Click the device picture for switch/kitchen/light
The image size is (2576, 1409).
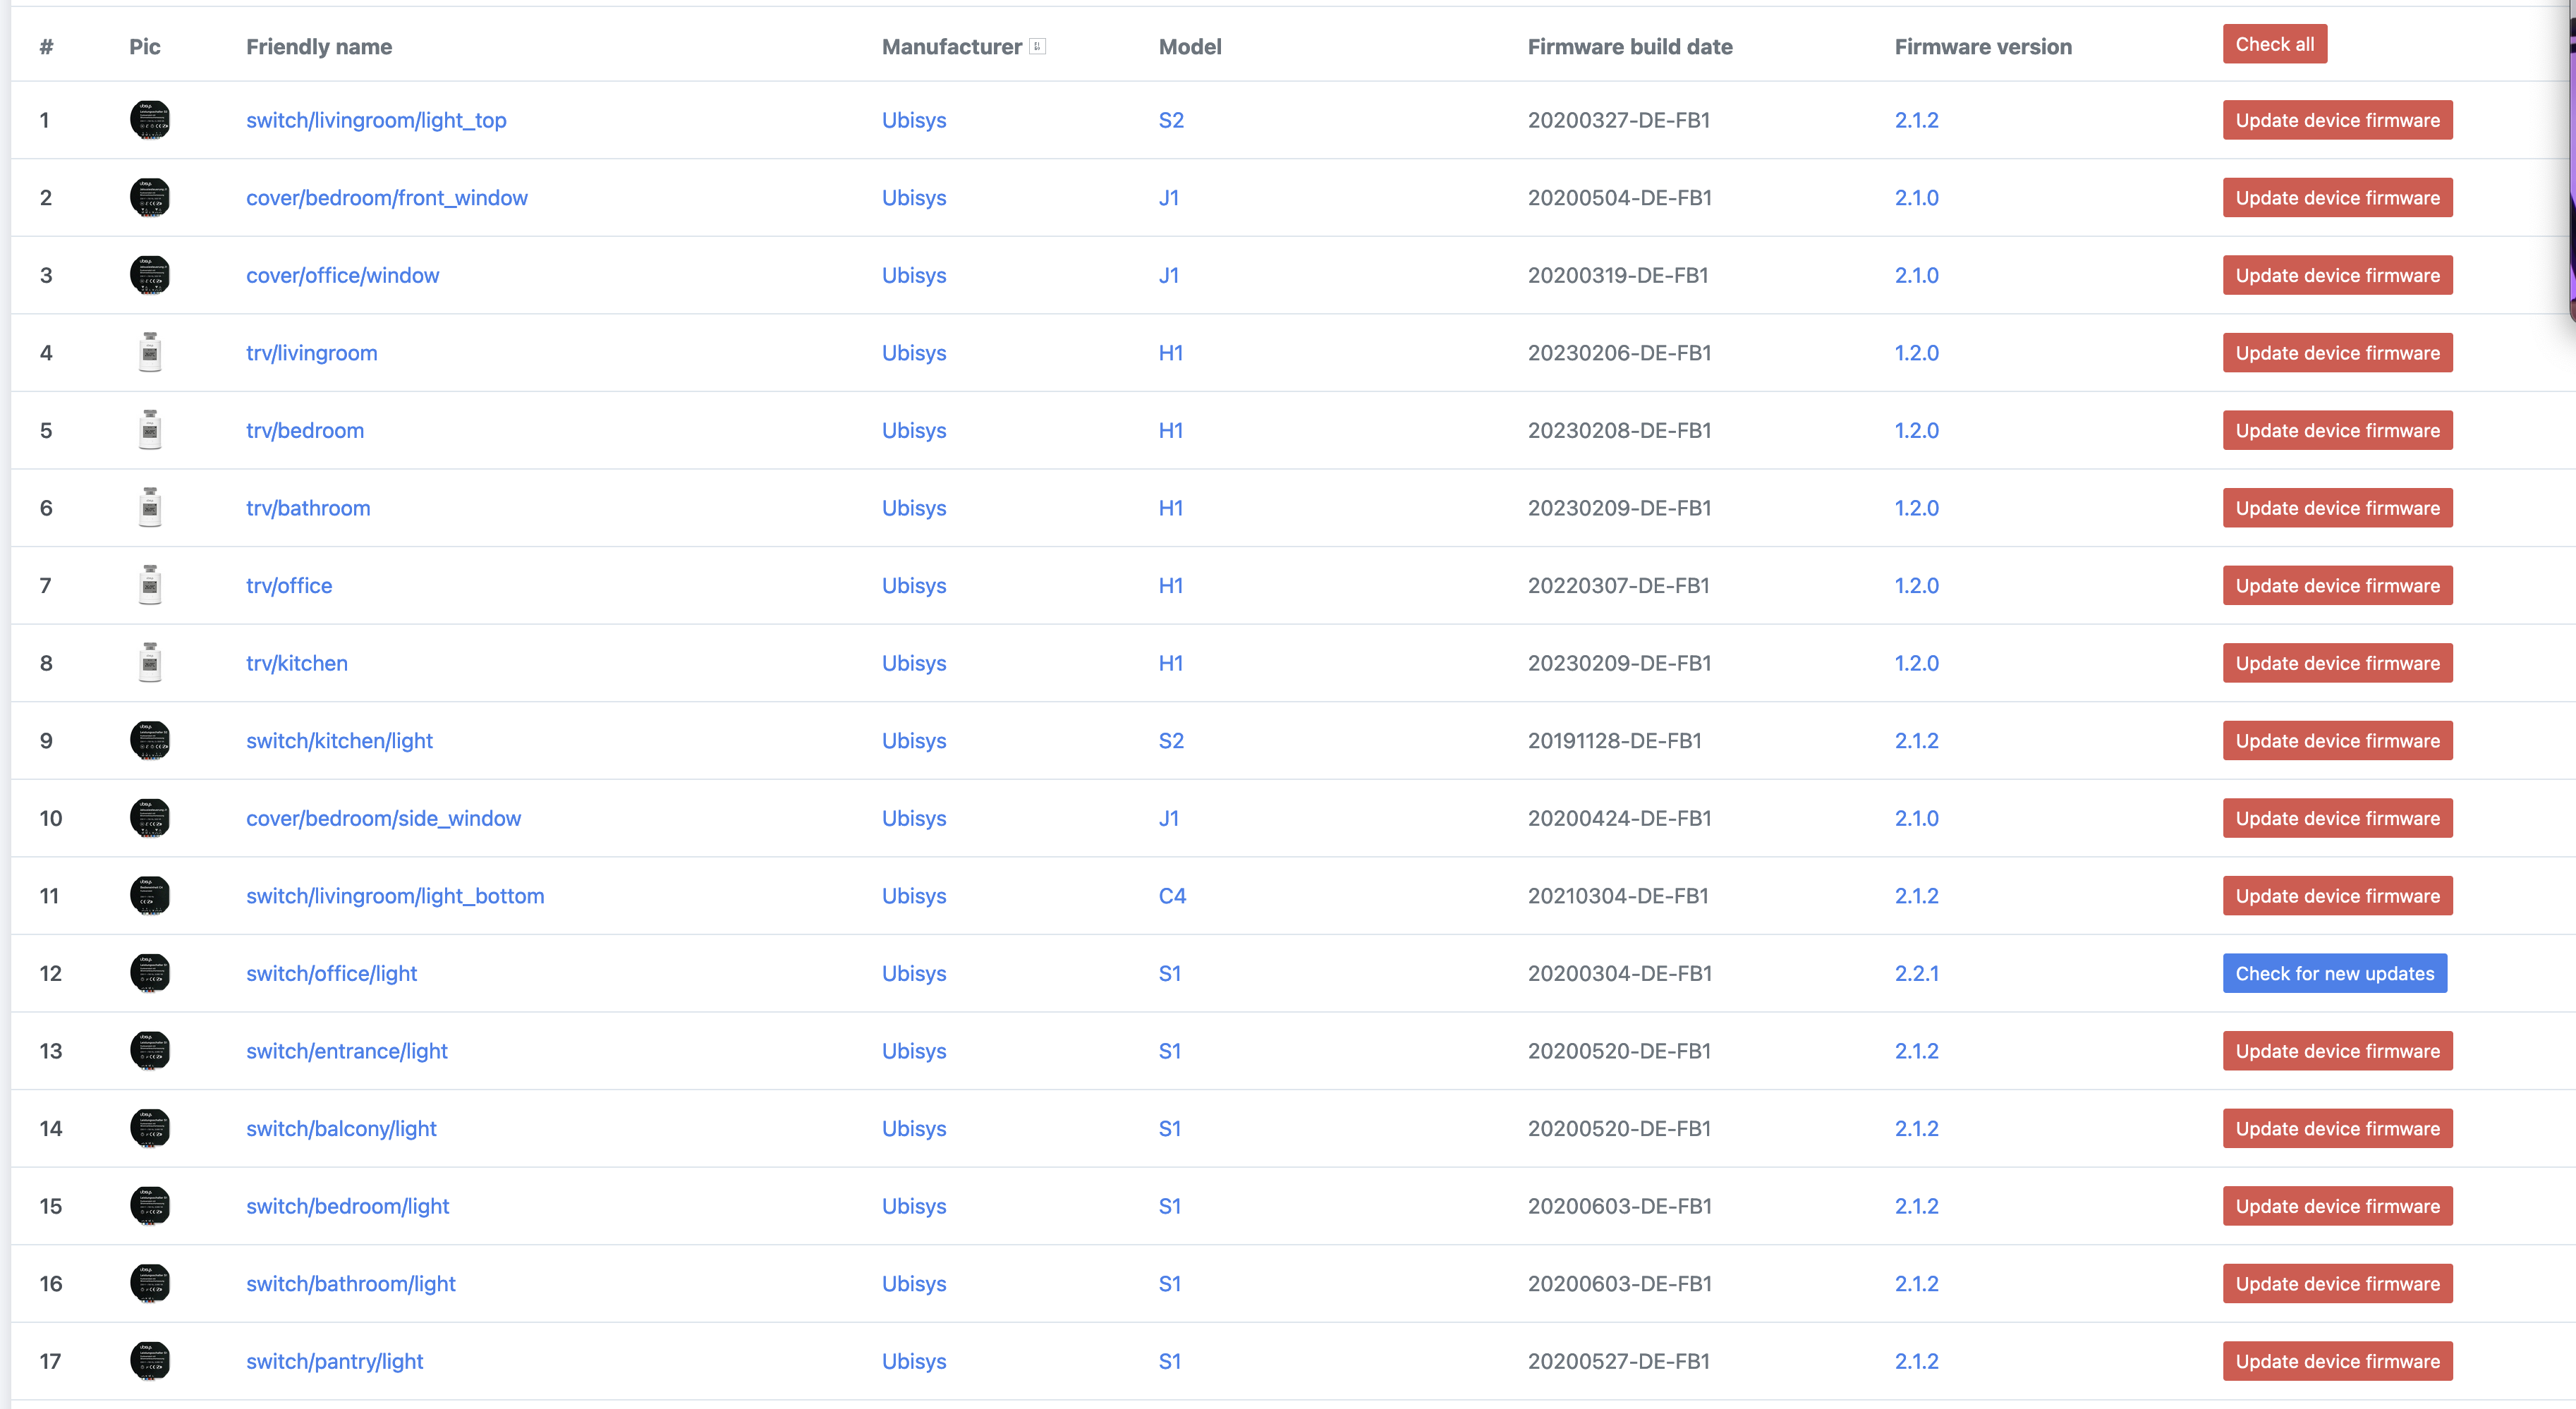[x=150, y=740]
